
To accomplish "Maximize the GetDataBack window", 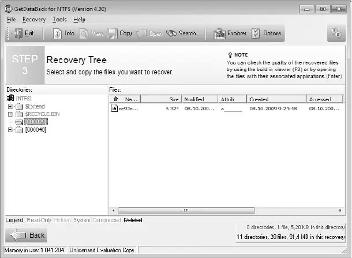I will (x=323, y=9).
